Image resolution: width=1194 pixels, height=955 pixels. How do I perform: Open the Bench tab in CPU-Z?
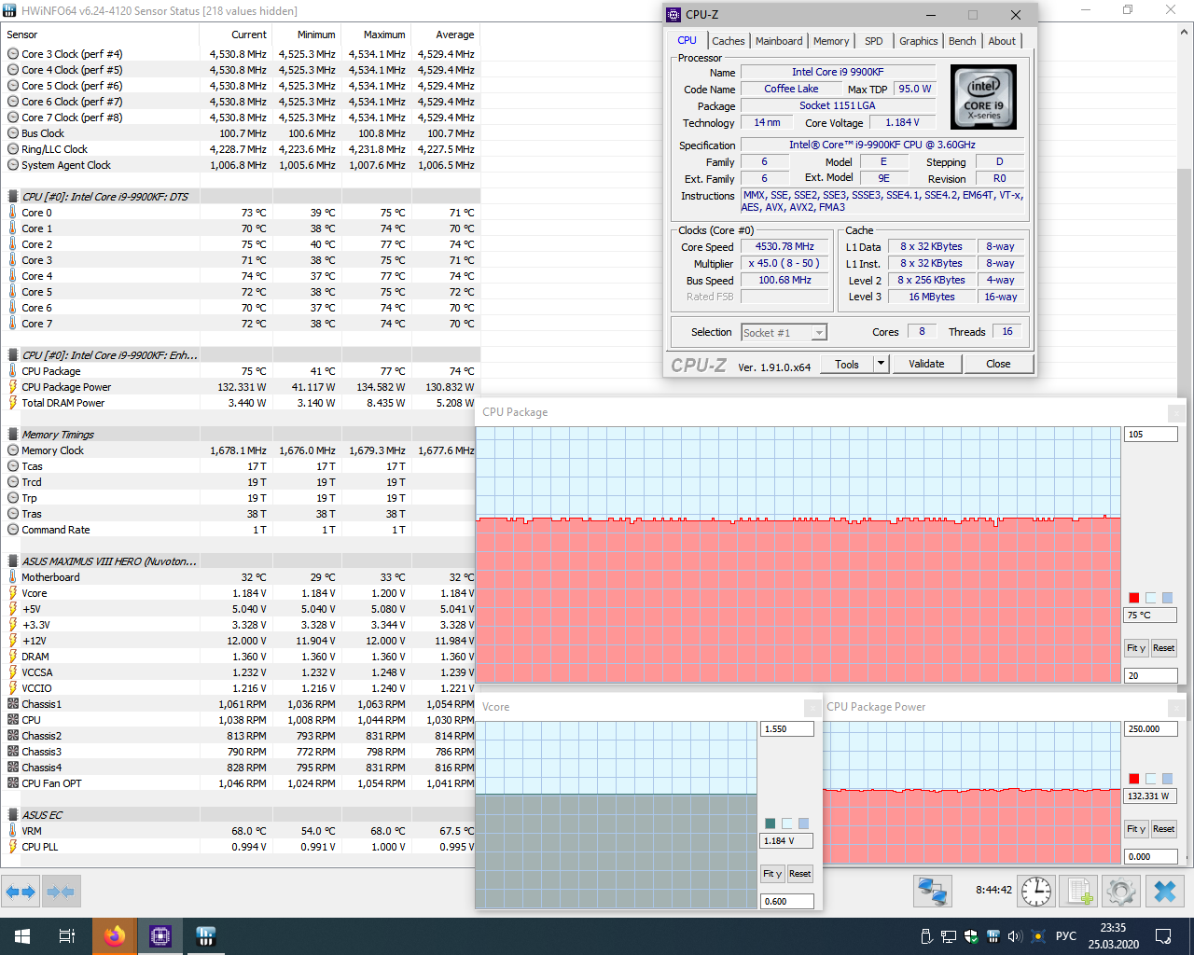(962, 41)
